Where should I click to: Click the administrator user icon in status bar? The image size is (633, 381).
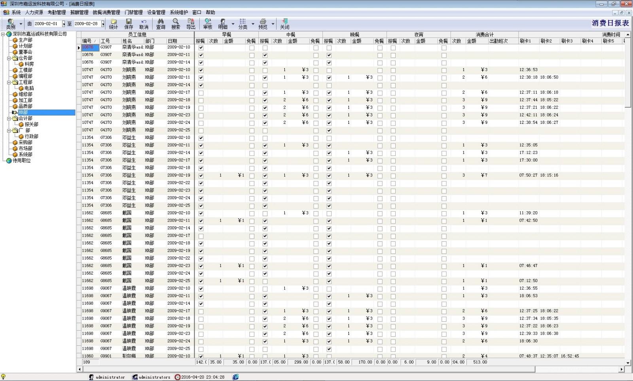pyautogui.click(x=91, y=377)
